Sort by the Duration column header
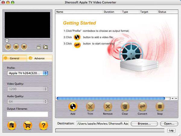Image resolution: width=181 pixels, height=136 pixels. 112,12
